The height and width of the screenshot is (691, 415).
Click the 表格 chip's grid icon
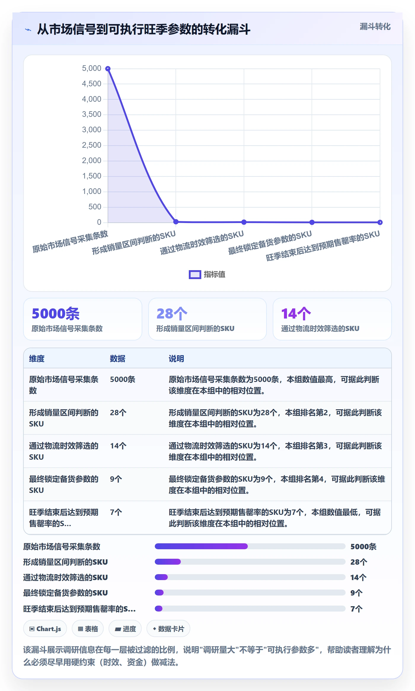80,629
